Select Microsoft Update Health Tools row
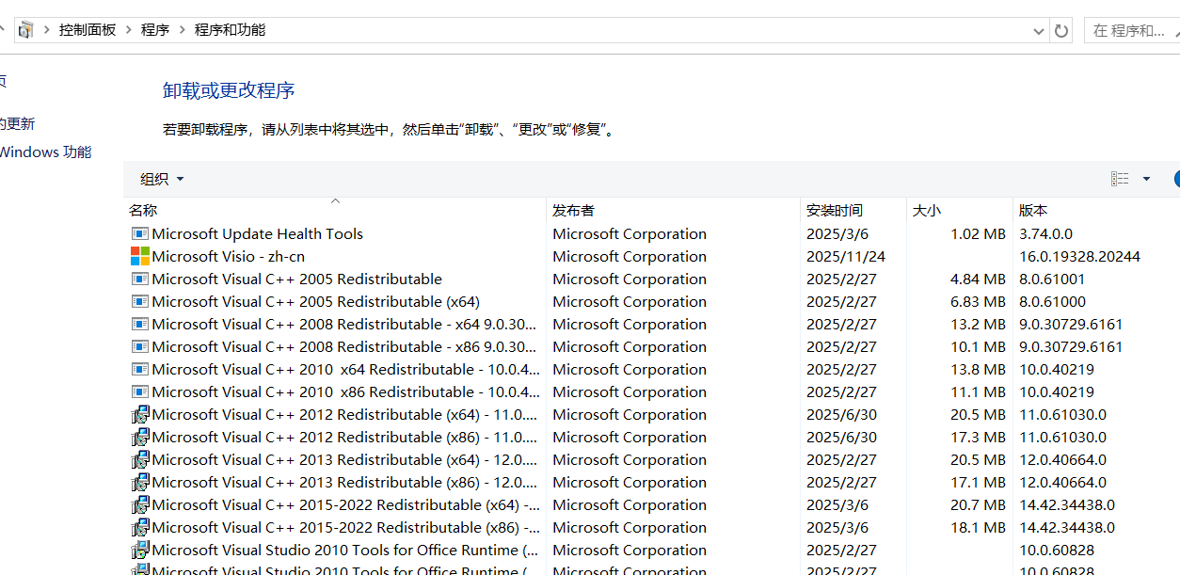1180x575 pixels. 652,233
